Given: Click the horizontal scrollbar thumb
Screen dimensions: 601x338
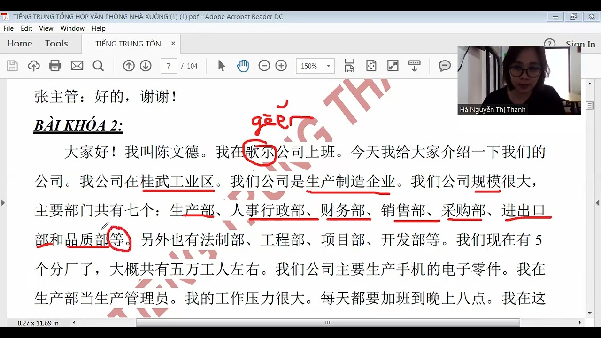Looking at the screenshot, I should [x=328, y=323].
